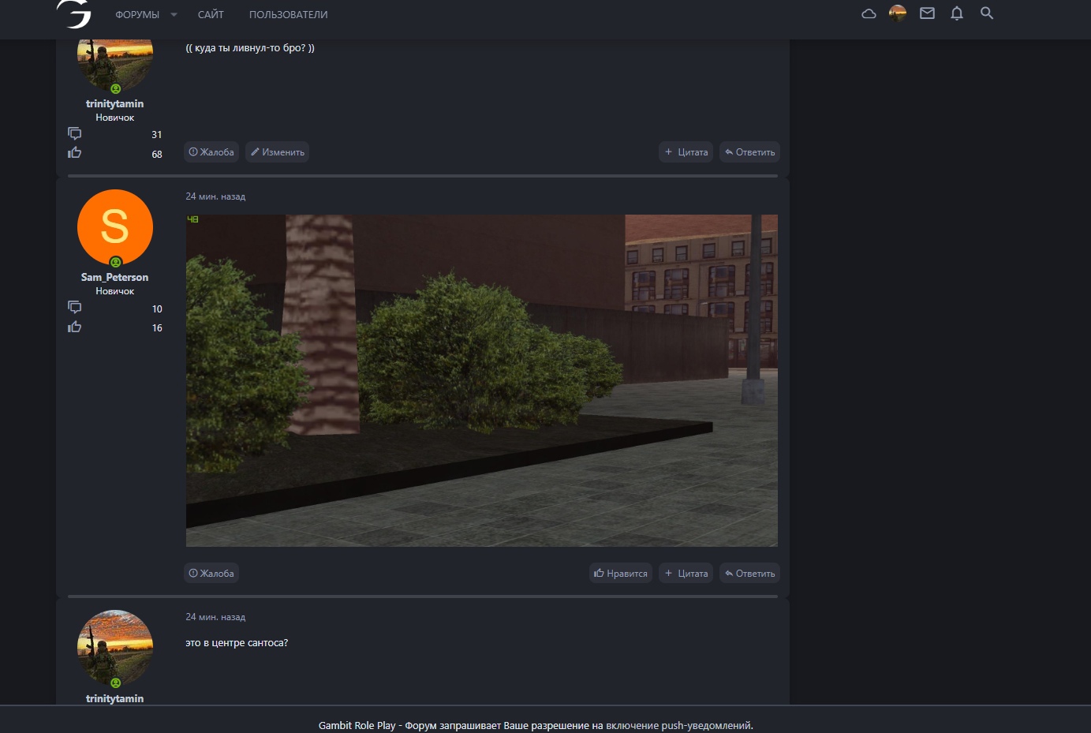Click the search magnifier icon

tap(986, 13)
